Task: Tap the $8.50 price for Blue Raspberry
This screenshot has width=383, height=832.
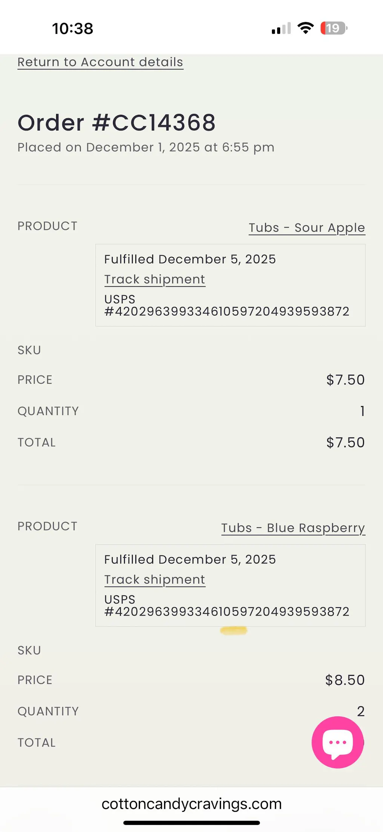Action: 344,680
